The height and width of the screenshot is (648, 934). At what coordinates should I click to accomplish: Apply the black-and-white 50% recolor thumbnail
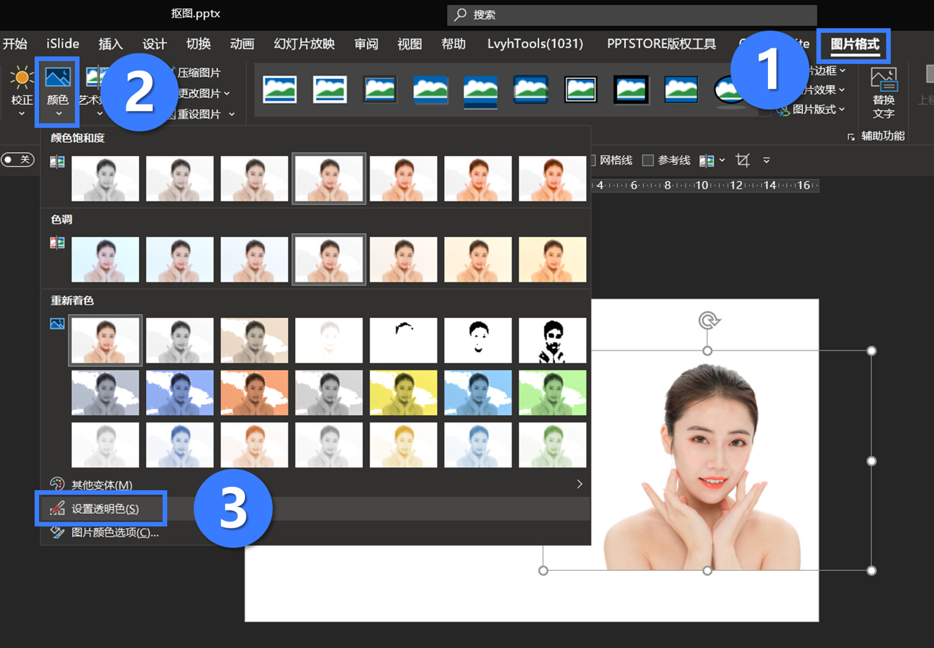pos(478,341)
